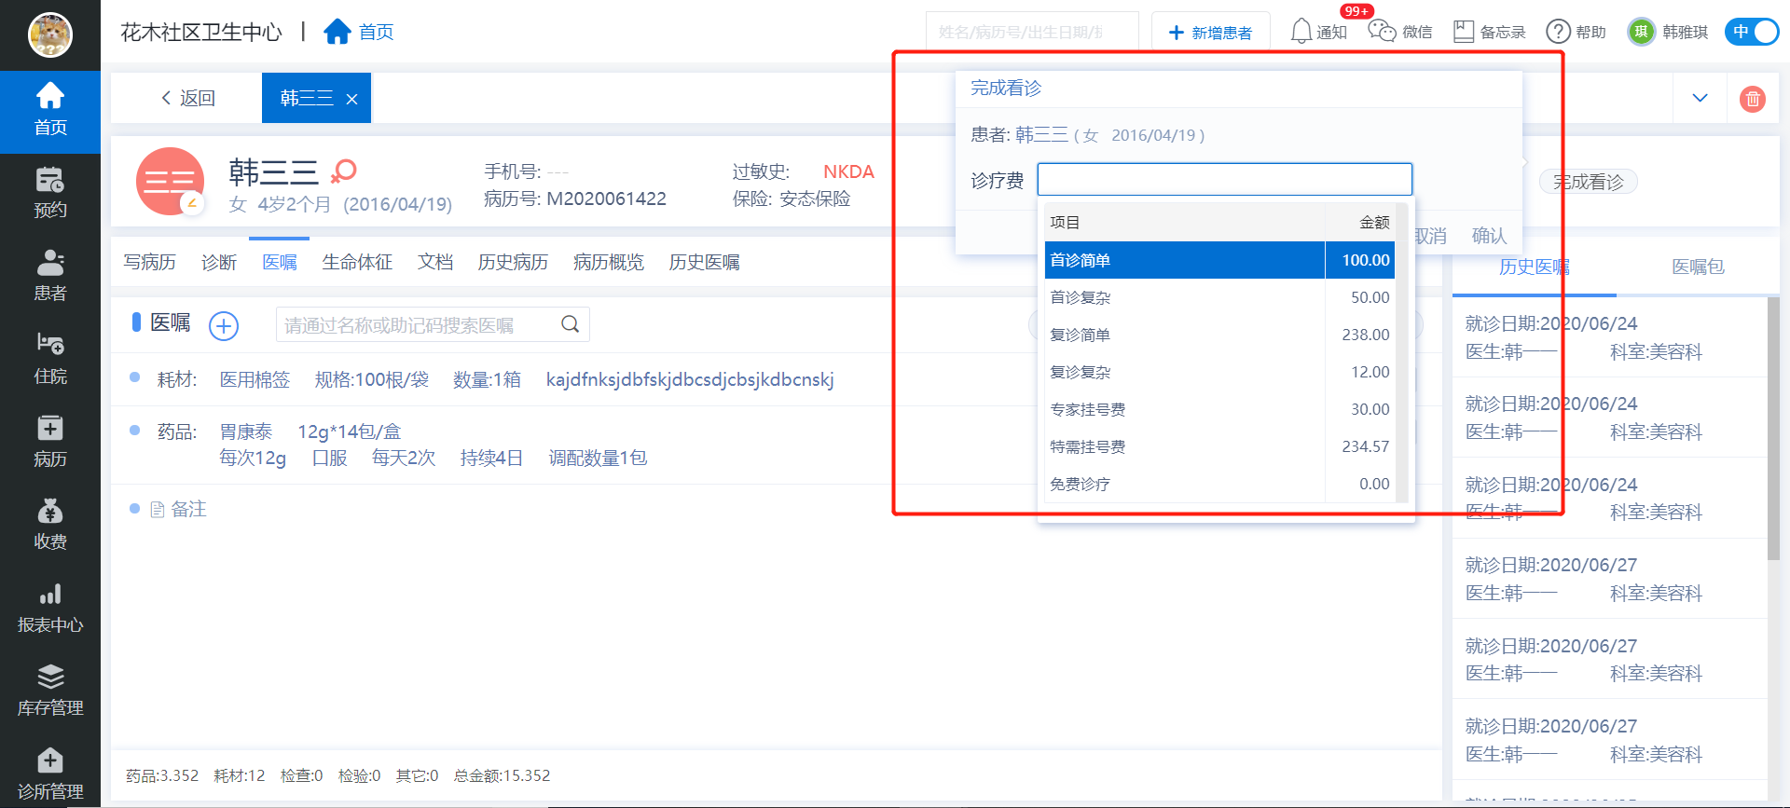Open 微信 WeChat messages
The height and width of the screenshot is (808, 1790).
[x=1399, y=32]
